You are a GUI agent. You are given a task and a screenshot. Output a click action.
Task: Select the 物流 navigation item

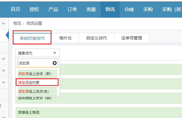[110, 9]
